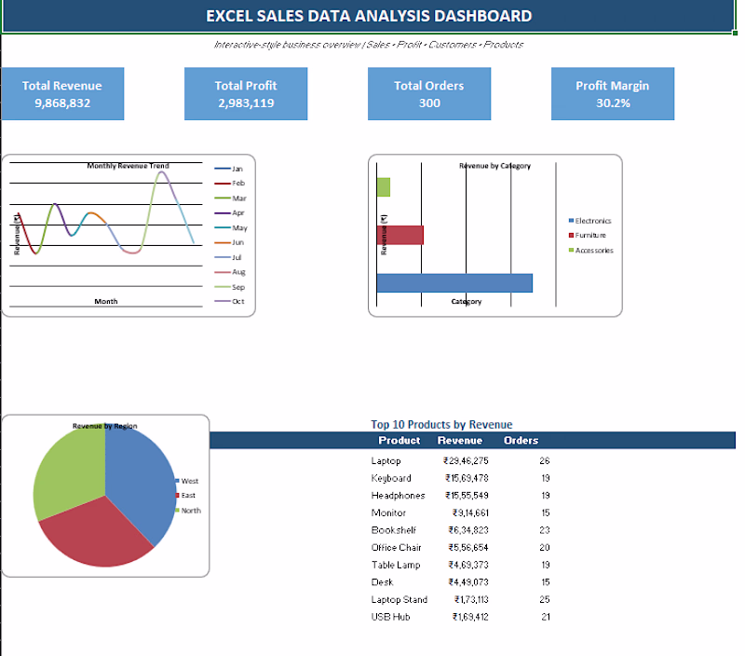Select the Total Profit KPI card

(246, 93)
